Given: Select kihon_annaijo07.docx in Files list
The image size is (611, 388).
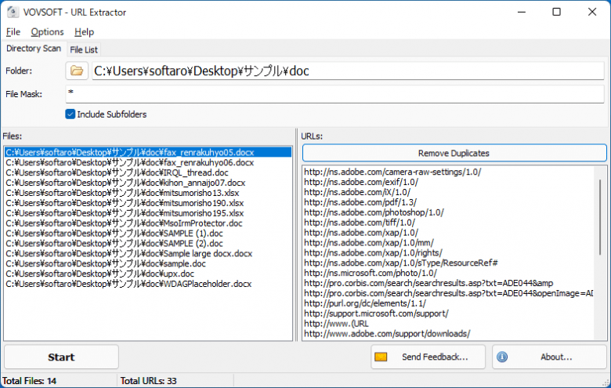Looking at the screenshot, I should pyautogui.click(x=148, y=183).
